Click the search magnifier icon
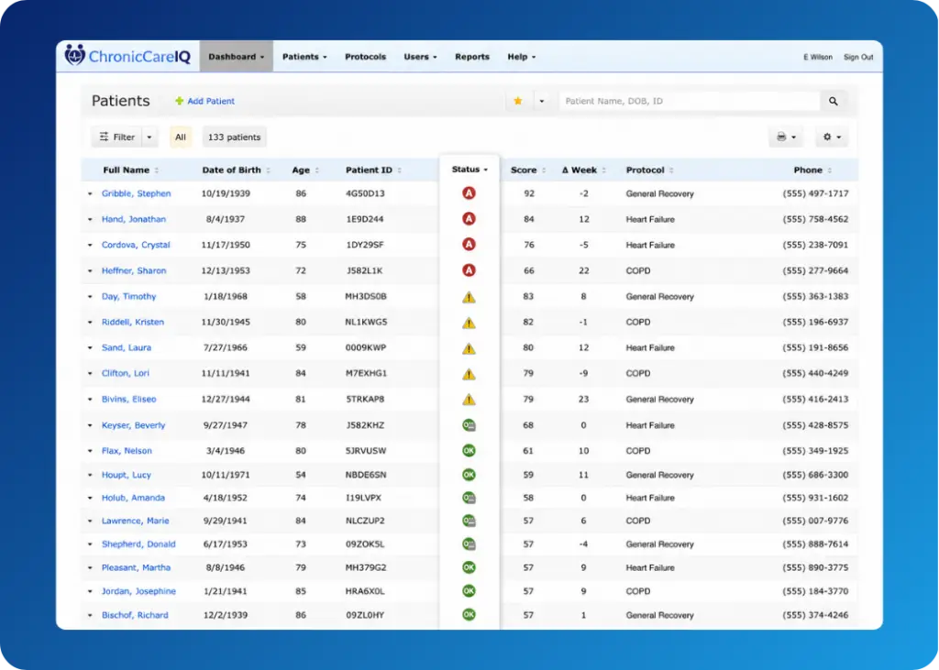The image size is (939, 670). tap(833, 101)
